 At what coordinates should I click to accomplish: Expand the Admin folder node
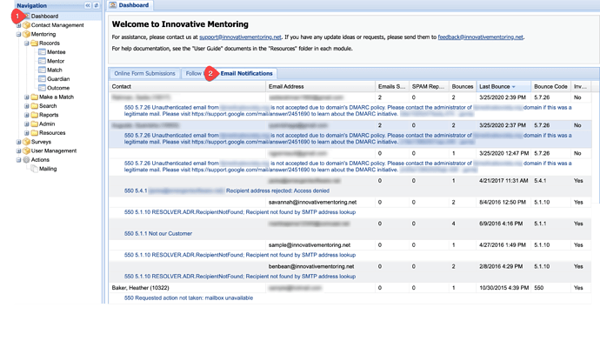pos(27,124)
